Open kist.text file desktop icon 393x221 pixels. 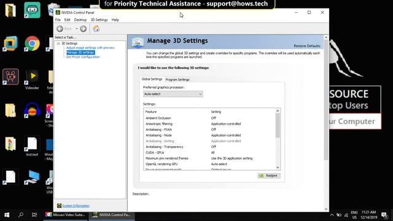(x=32, y=147)
